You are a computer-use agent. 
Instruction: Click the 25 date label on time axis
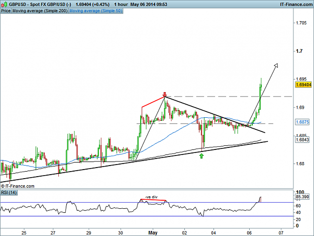click(x=24, y=233)
